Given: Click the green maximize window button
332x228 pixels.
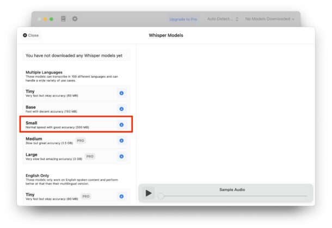Looking at the screenshot, I should coord(51,19).
